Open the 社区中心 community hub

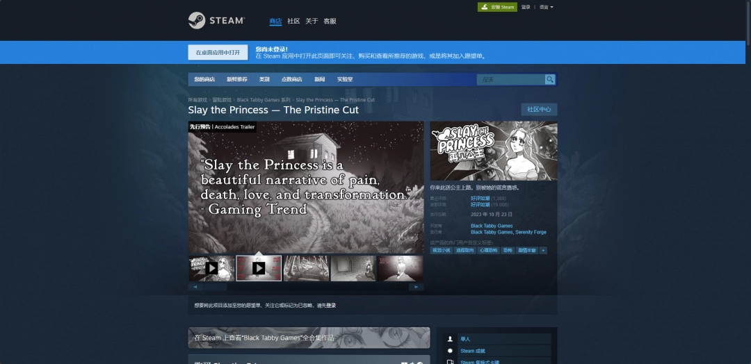(x=539, y=109)
